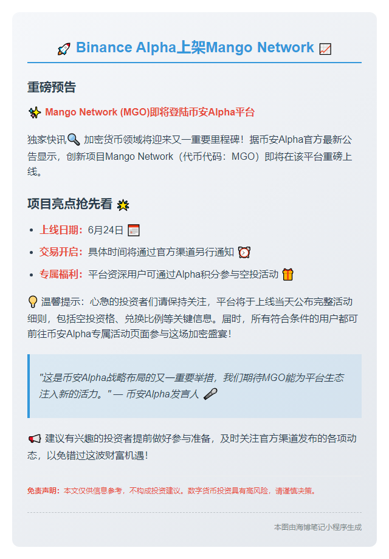Click the light bulb icon before 温馨提示
The height and width of the screenshot is (559, 389).
(x=33, y=302)
